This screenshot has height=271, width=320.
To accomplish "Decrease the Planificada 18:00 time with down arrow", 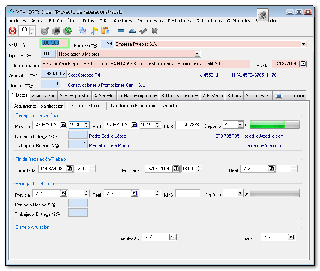I will [x=199, y=170].
